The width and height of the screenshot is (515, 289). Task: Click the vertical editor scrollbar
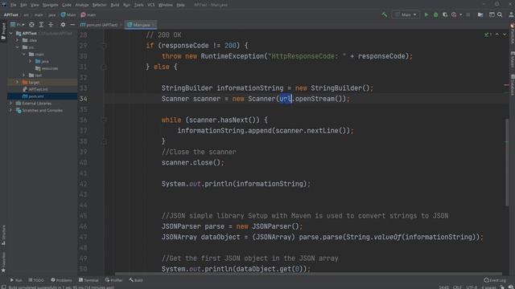point(507,162)
